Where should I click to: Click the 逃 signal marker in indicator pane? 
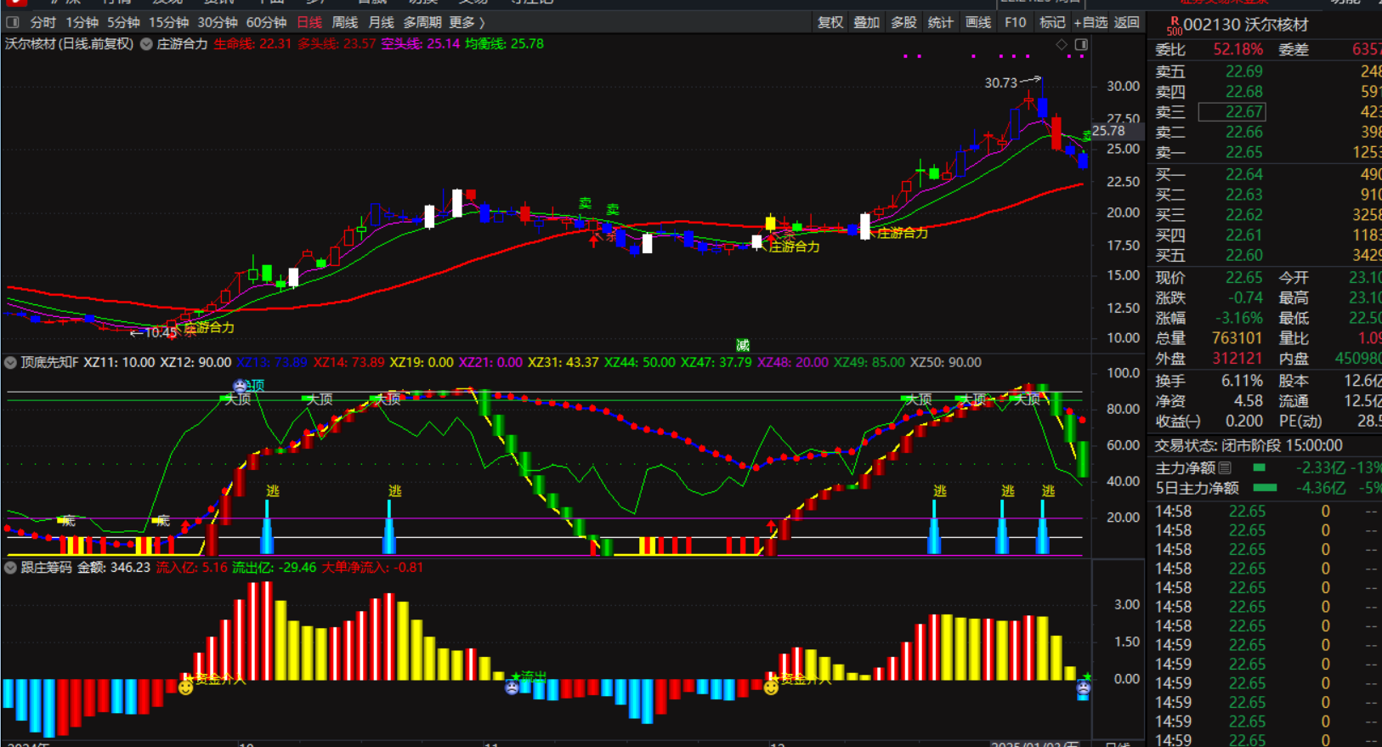tap(272, 490)
